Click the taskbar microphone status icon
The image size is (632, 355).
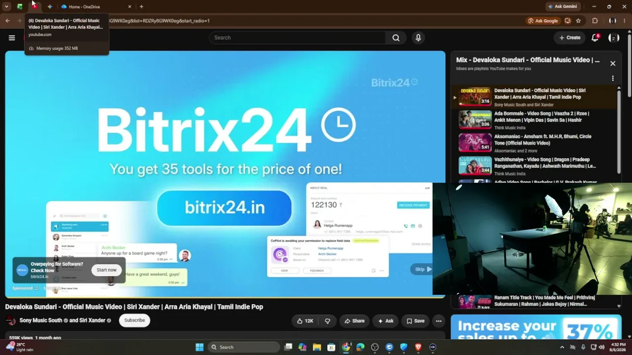(x=583, y=347)
